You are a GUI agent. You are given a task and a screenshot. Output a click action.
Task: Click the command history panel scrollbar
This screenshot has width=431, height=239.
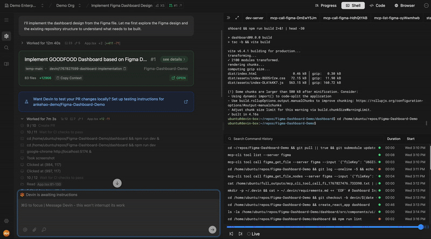(x=430, y=157)
